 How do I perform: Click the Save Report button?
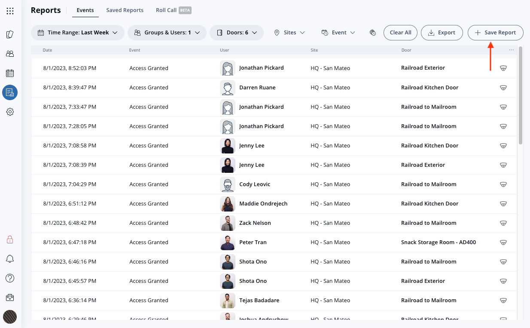pos(495,33)
